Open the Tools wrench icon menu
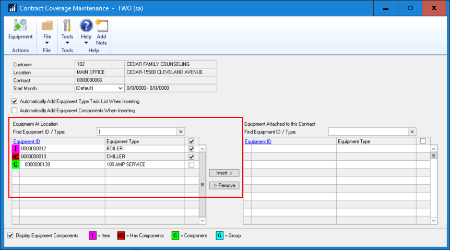Image resolution: width=450 pixels, height=251 pixels. point(67,26)
